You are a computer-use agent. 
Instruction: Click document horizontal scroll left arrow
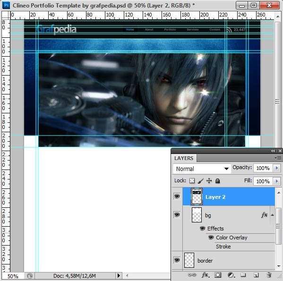(127, 275)
